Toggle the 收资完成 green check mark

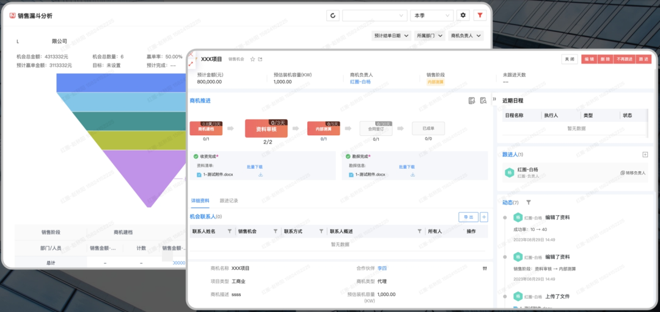[196, 157]
